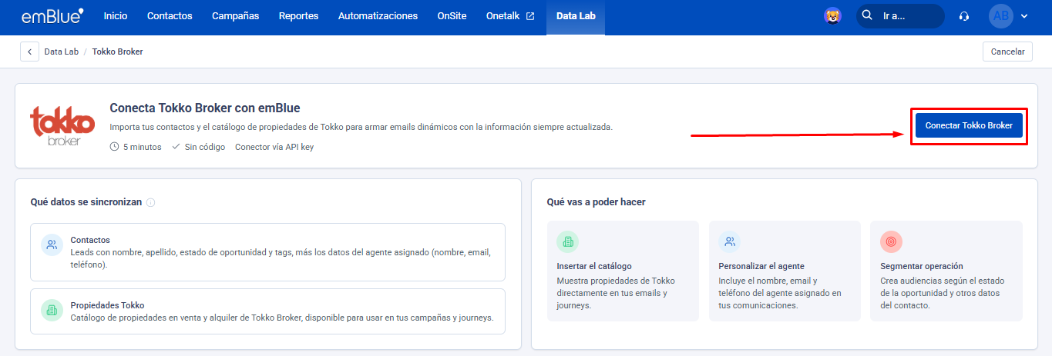
Task: Select the Data Lab tab
Action: 576,17
